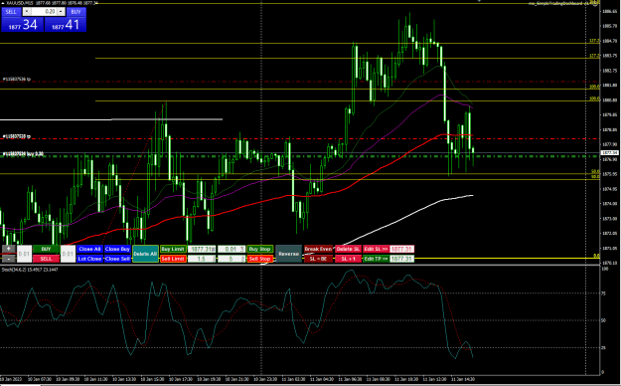621x386 pixels.
Task: Click the SL = BE button
Action: tap(318, 259)
